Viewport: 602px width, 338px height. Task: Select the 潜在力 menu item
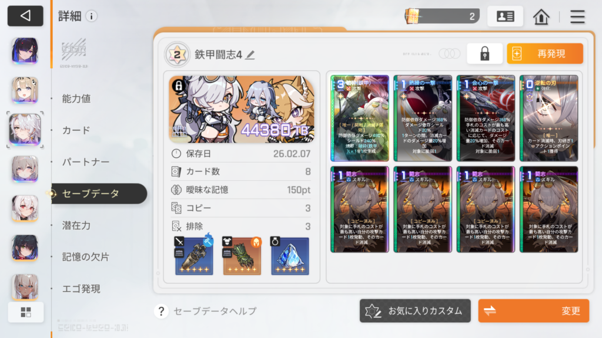click(x=76, y=225)
